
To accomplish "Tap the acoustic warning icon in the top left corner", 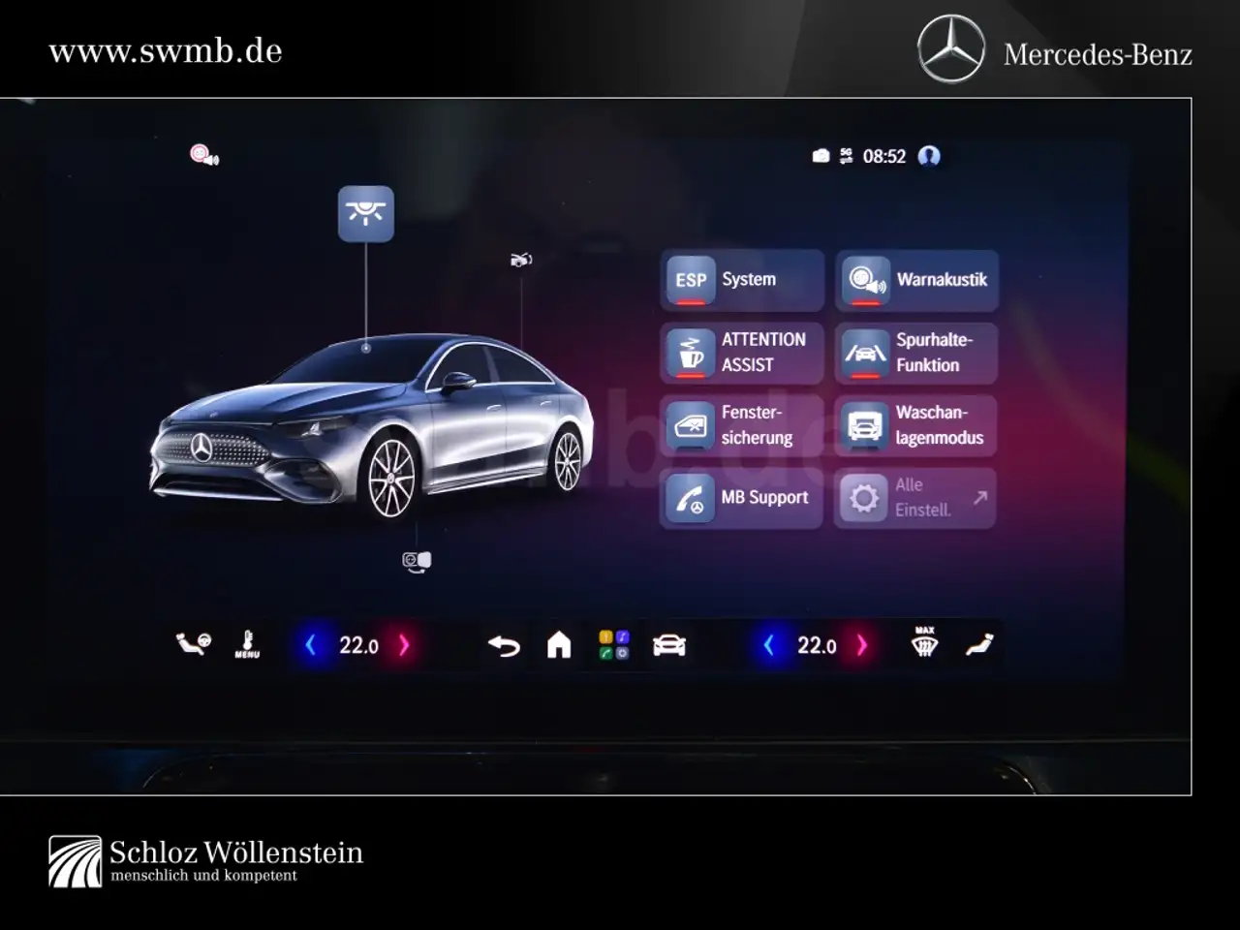I will pos(204,155).
